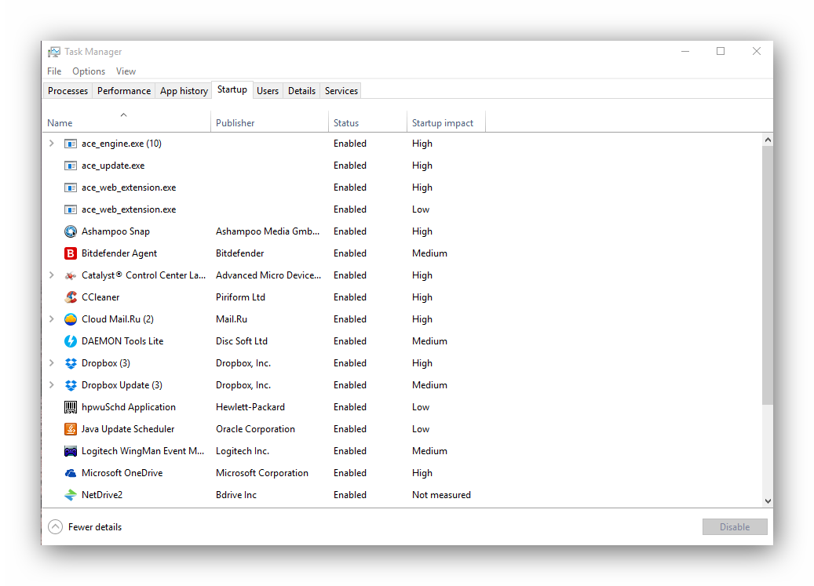Click the Fewer details link
Image resolution: width=814 pixels, height=586 pixels.
95,527
